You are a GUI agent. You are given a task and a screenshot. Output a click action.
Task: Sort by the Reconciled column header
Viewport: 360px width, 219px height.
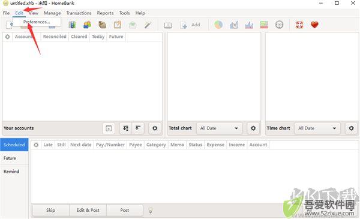pos(55,37)
